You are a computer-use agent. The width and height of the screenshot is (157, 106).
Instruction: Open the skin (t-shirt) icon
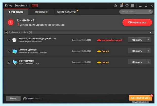point(127,6)
